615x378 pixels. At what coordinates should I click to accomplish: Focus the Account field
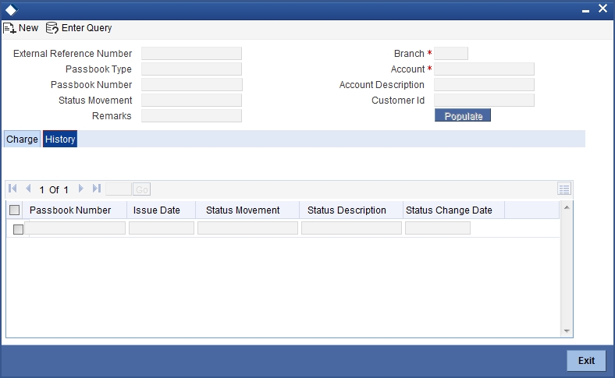[484, 69]
